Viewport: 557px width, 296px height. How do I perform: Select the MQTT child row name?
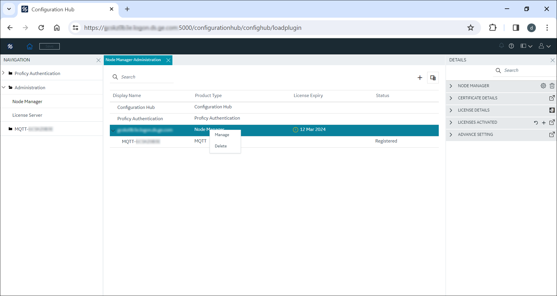(x=141, y=142)
